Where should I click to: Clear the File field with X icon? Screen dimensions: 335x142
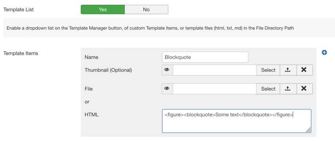304,89
